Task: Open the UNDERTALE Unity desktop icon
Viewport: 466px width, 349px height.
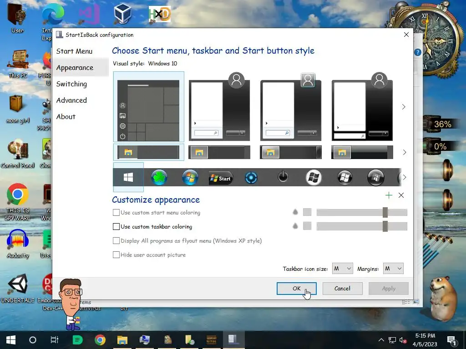Action: click(x=18, y=288)
